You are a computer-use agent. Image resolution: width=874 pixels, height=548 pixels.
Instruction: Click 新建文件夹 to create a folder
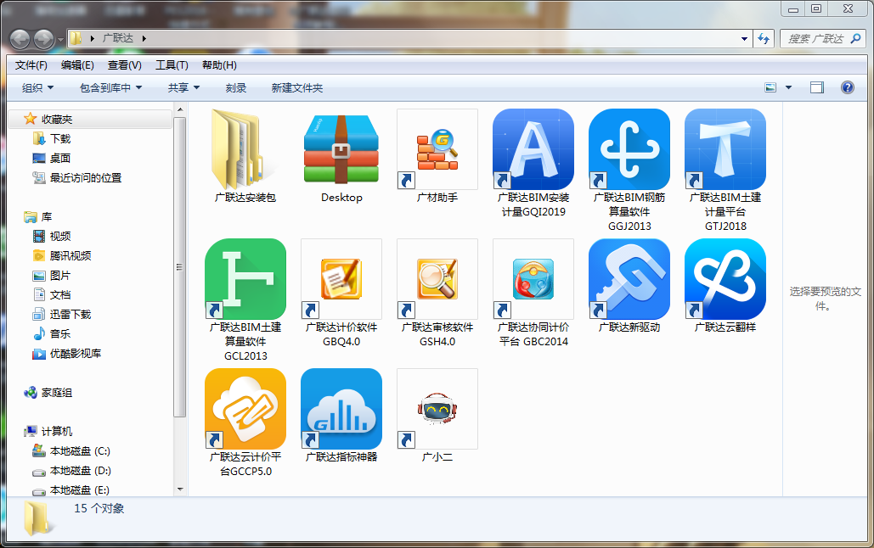tap(297, 87)
